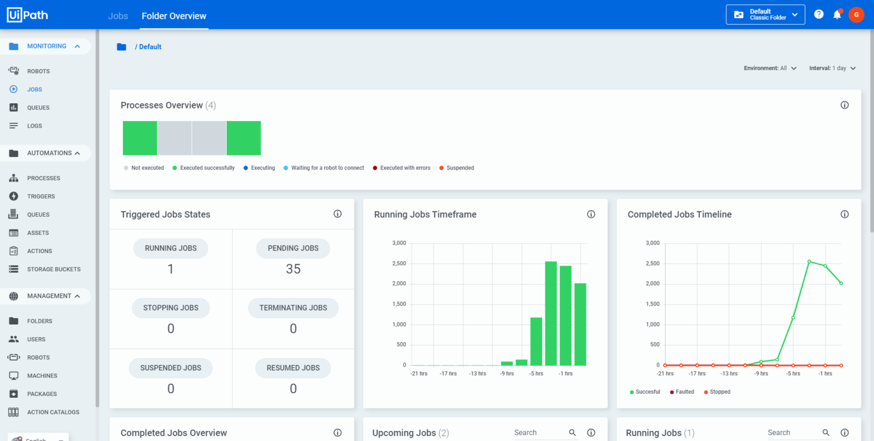View the Packages page
Viewport: 874px width, 441px height.
pyautogui.click(x=41, y=394)
